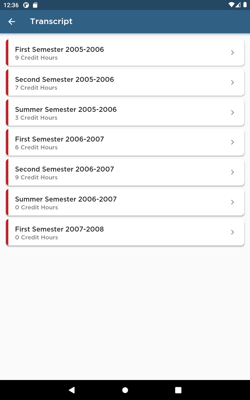This screenshot has width=250, height=400.
Task: Click chevron for Second Semester 2006-2007
Action: tap(232, 172)
